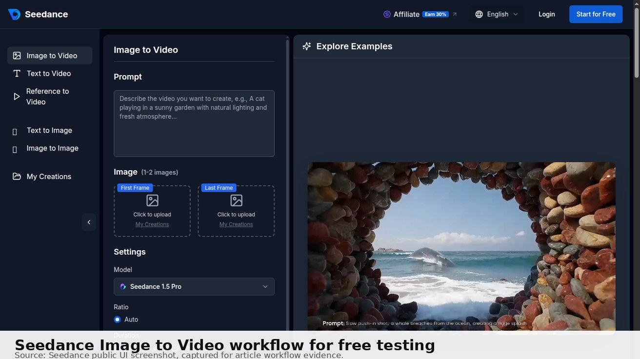Open the English language dropdown
640x359 pixels.
[x=497, y=14]
